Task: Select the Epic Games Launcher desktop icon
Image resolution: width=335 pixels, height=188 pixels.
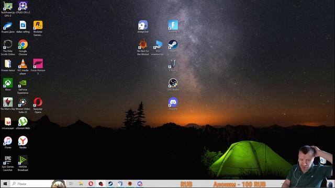Action: coord(8,163)
